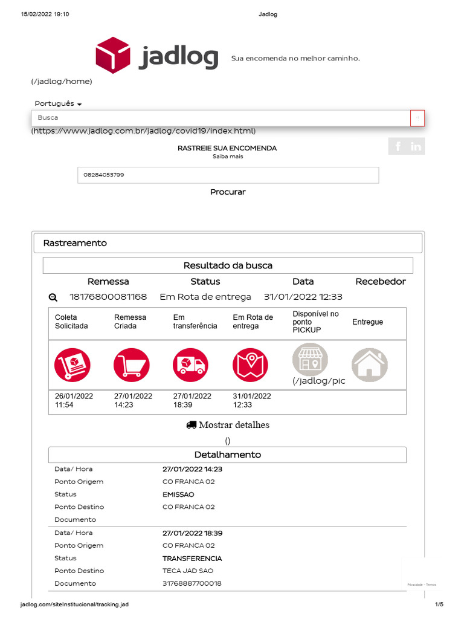Screen dimensions: 464x619
Task: Click the tracking number input field
Action: click(x=228, y=175)
